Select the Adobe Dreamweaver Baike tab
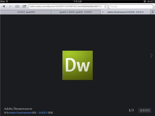Viewport: 155px width, 116px height. click(x=126, y=12)
